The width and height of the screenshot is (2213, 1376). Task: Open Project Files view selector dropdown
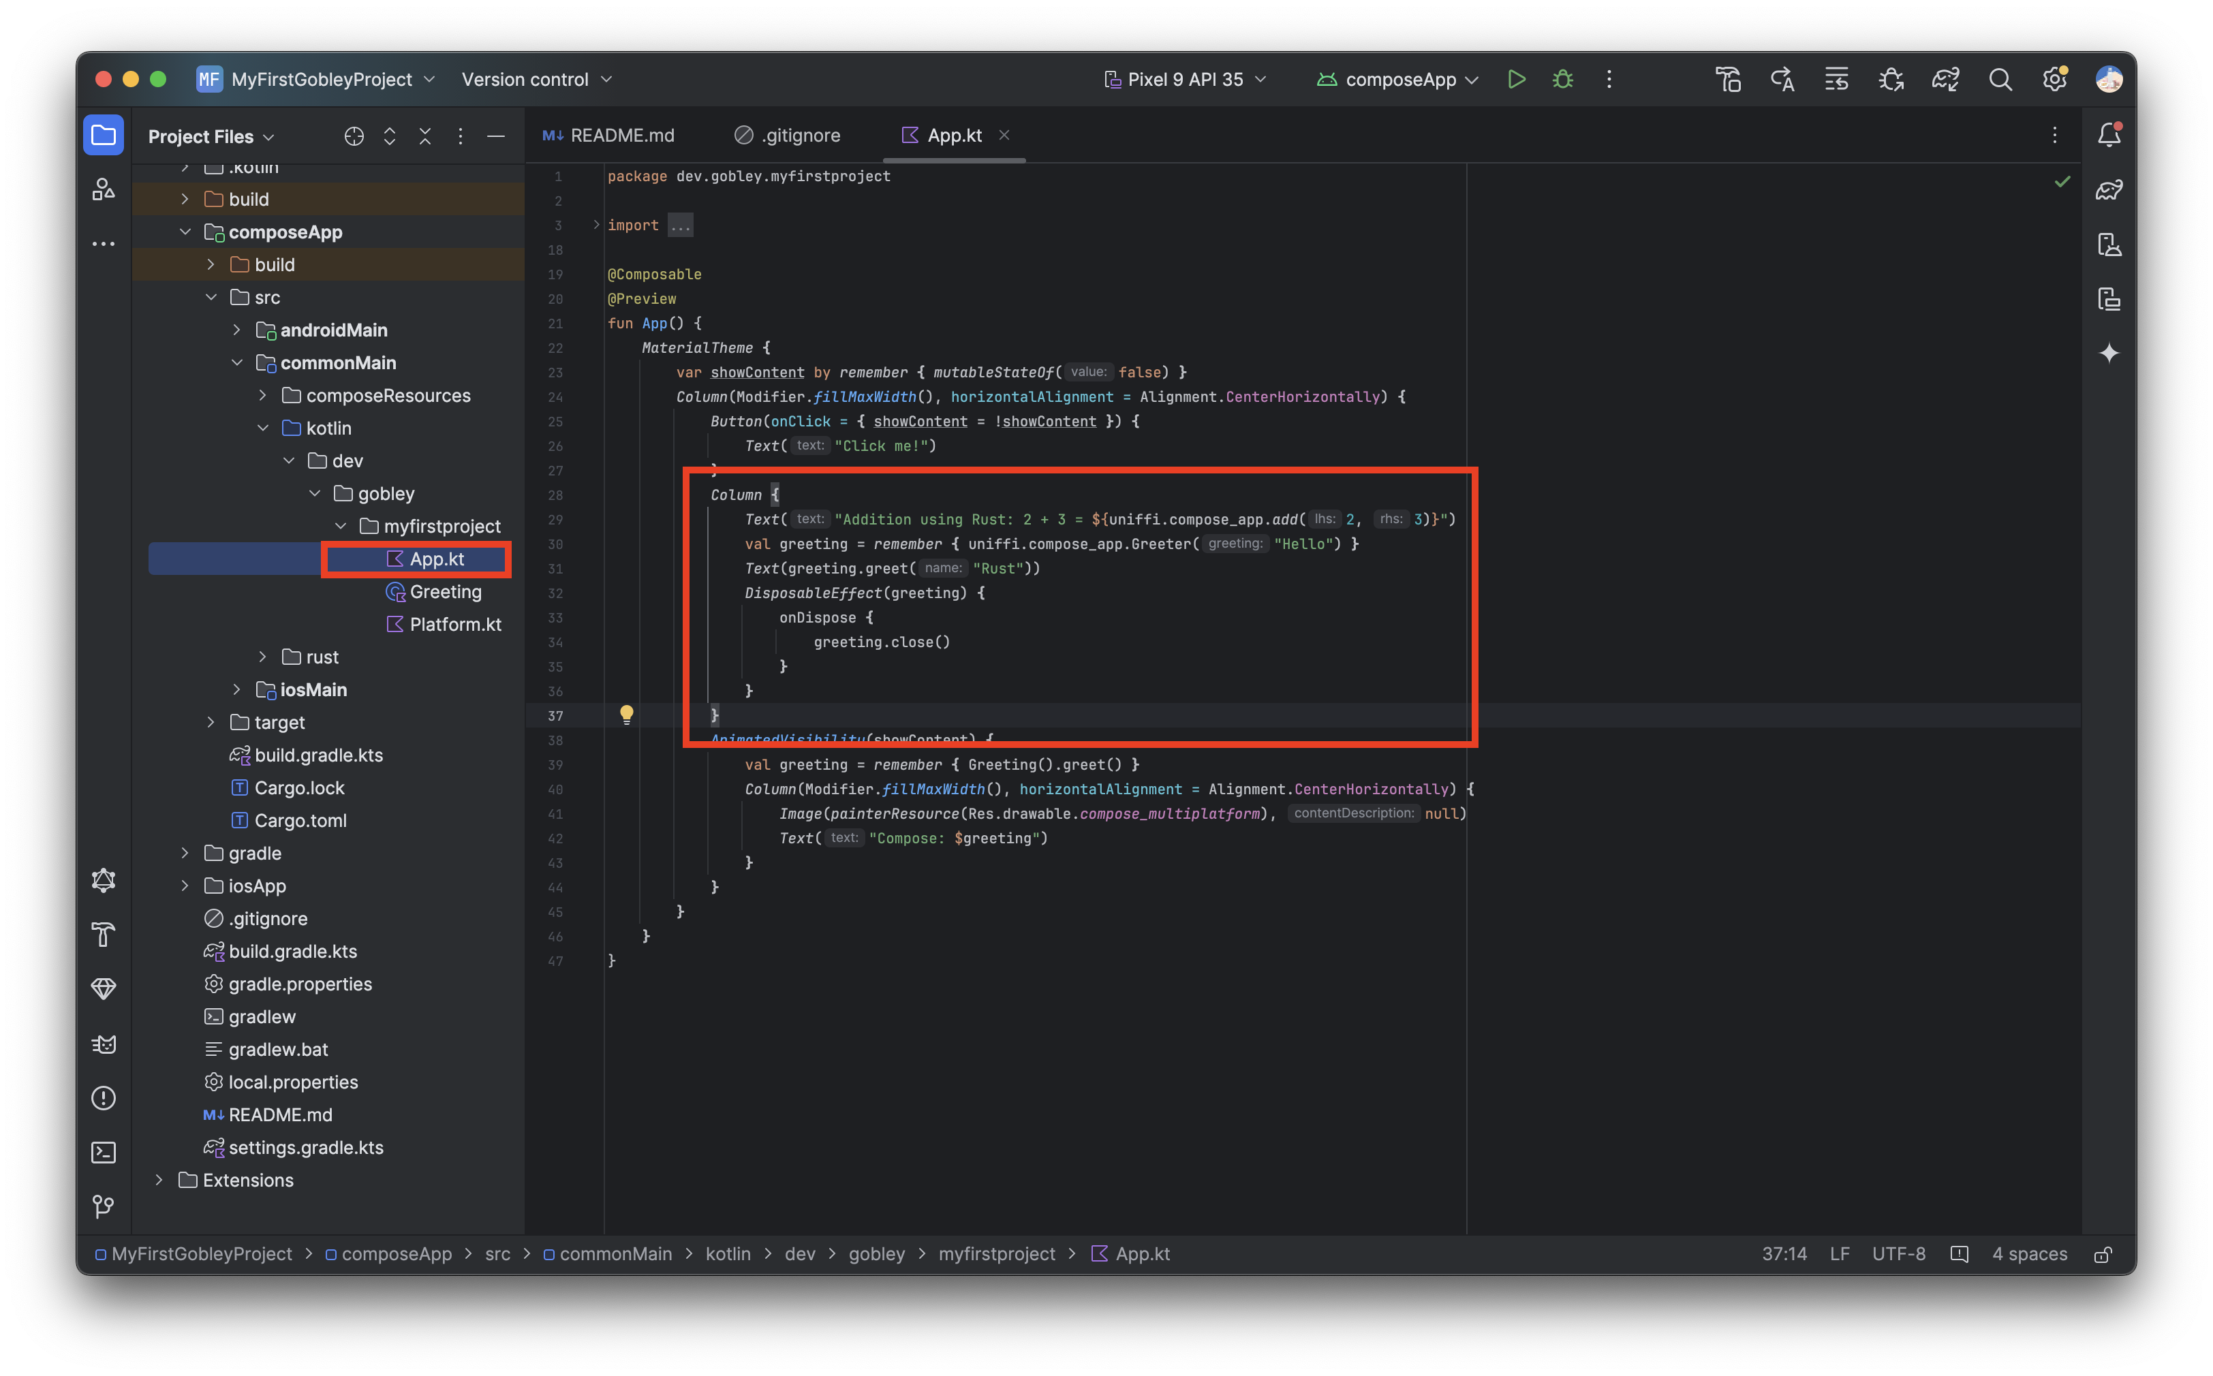point(211,136)
